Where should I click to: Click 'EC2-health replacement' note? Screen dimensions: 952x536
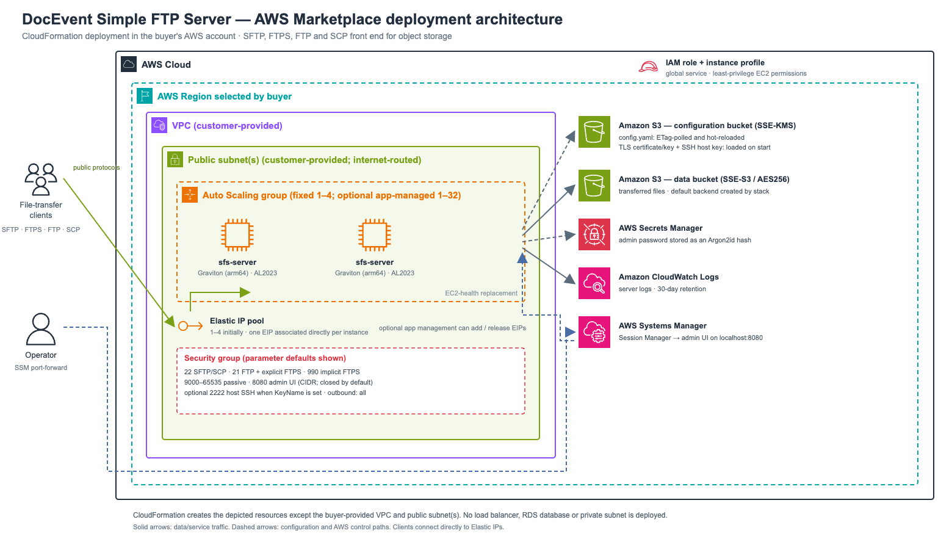click(x=481, y=293)
